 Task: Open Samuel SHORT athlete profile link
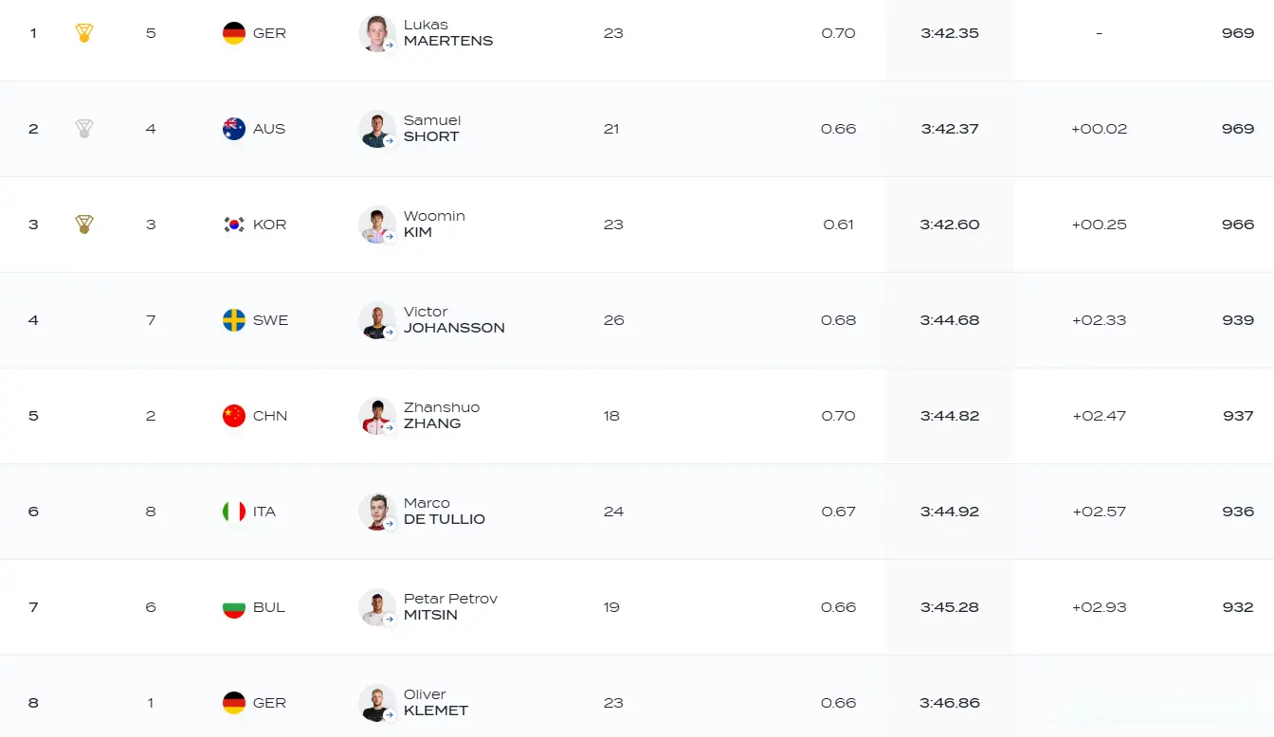pyautogui.click(x=432, y=129)
